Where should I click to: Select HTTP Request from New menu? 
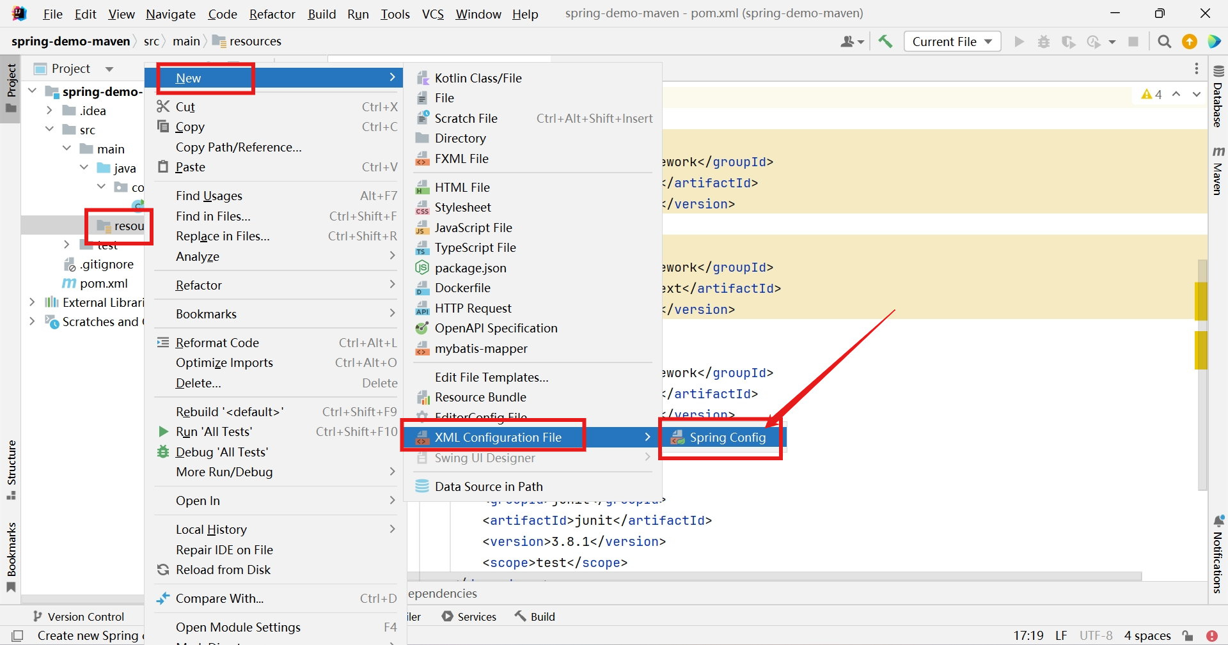click(532, 308)
